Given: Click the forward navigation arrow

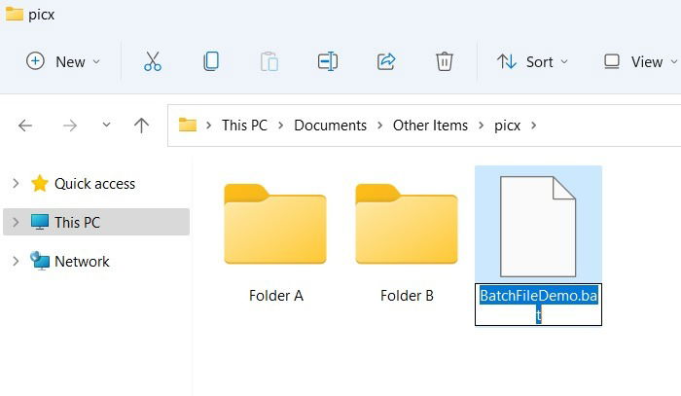Looking at the screenshot, I should pos(69,126).
